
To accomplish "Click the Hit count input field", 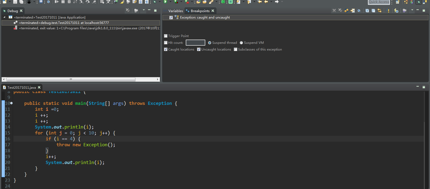I will [195, 43].
